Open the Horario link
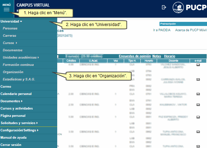Image resolution: width=207 pixels, height=148 pixels. coord(170,56)
